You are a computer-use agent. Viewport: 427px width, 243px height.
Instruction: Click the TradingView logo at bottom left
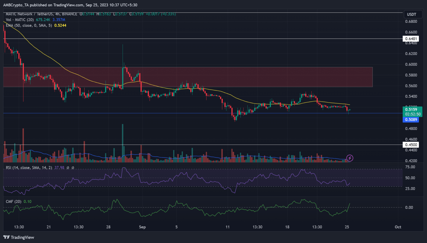coord(19,237)
